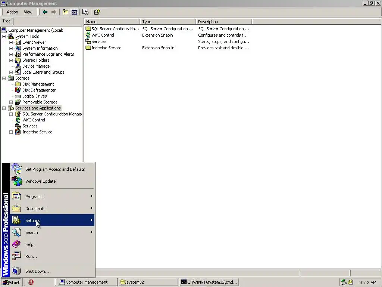This screenshot has height=287, width=382.
Task: Click the clock showing 10:13 AM
Action: click(367, 283)
